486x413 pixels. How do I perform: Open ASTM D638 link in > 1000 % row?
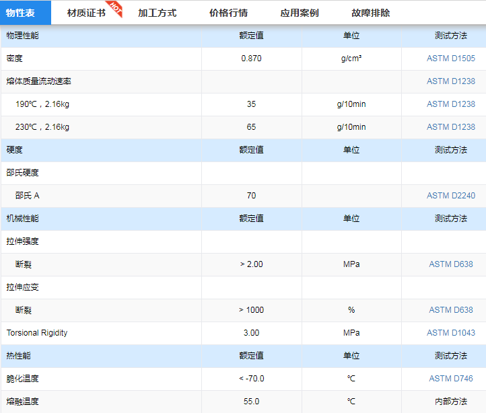click(x=450, y=310)
